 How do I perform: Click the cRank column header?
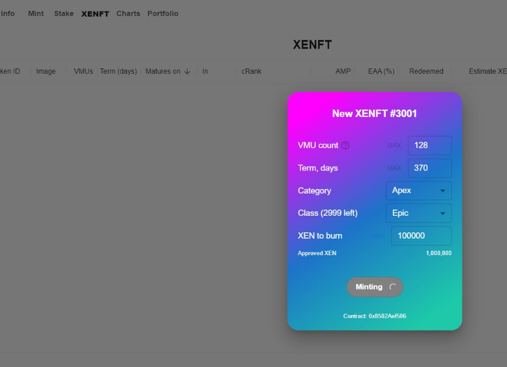(251, 71)
